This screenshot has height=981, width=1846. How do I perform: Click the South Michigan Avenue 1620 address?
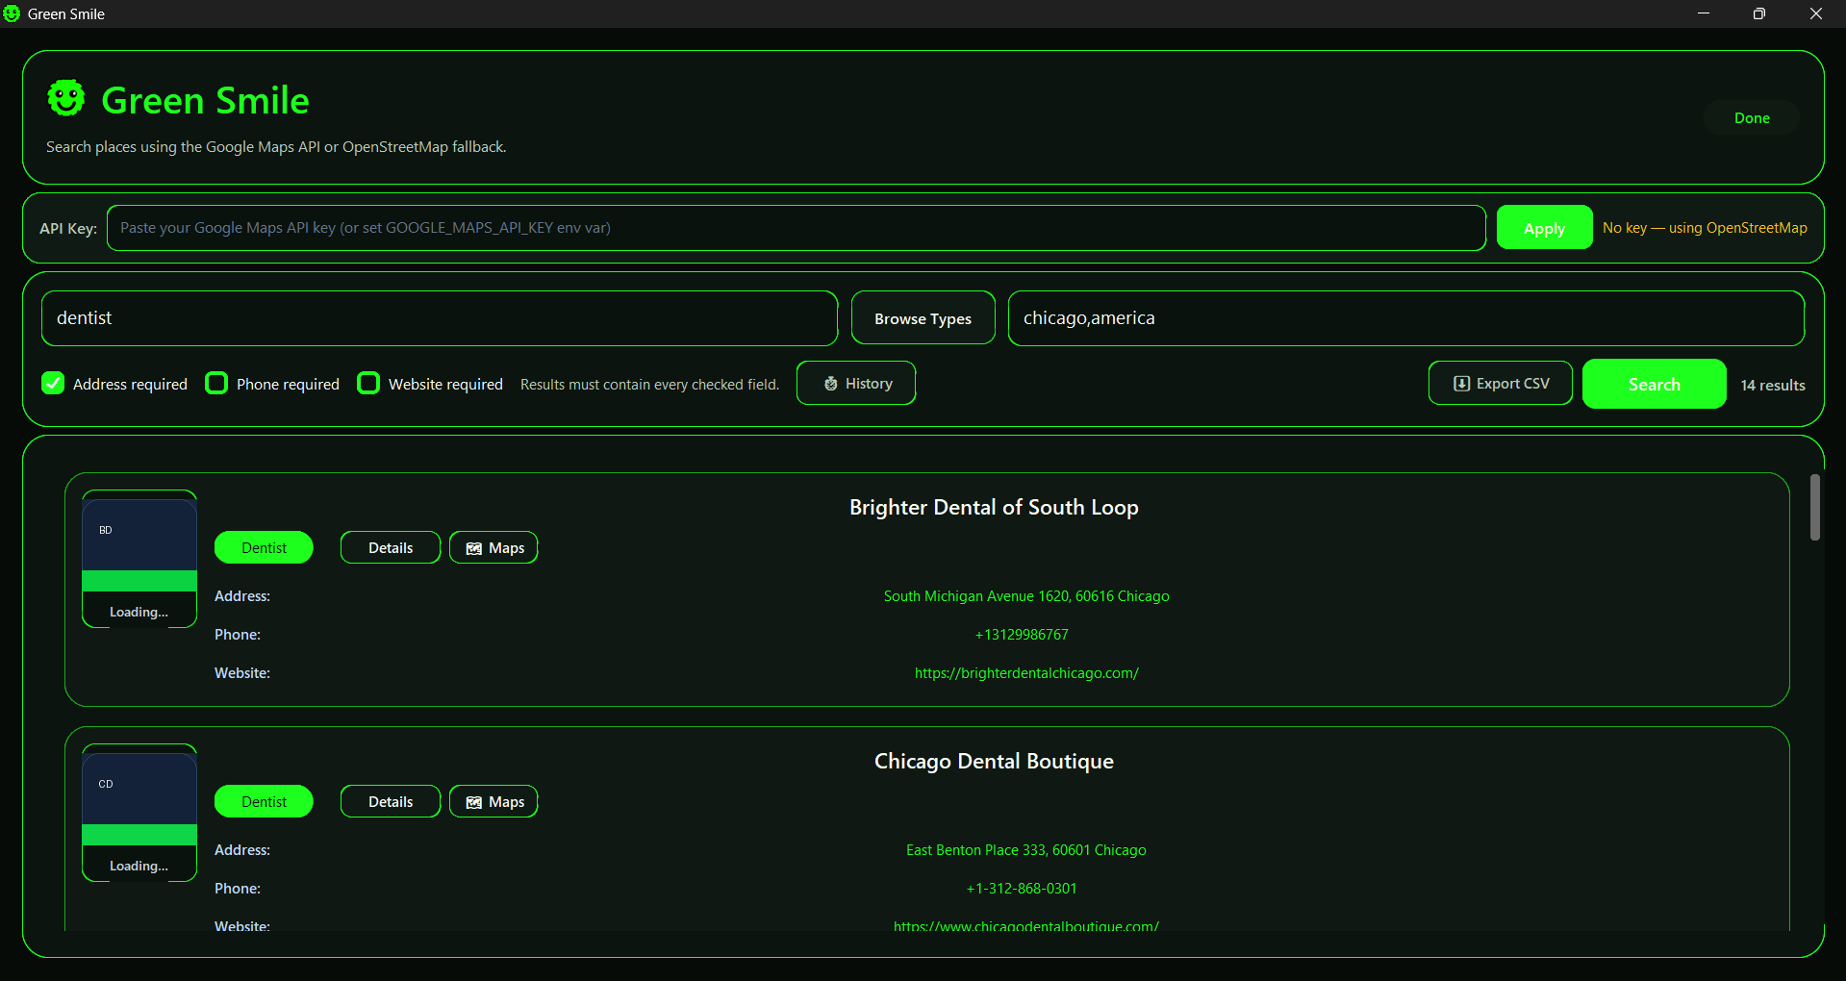pos(1026,596)
